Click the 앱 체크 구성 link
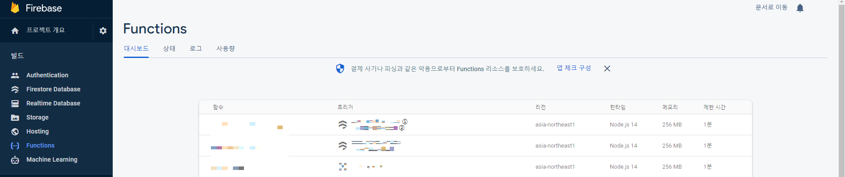Image resolution: width=845 pixels, height=177 pixels. coord(574,68)
